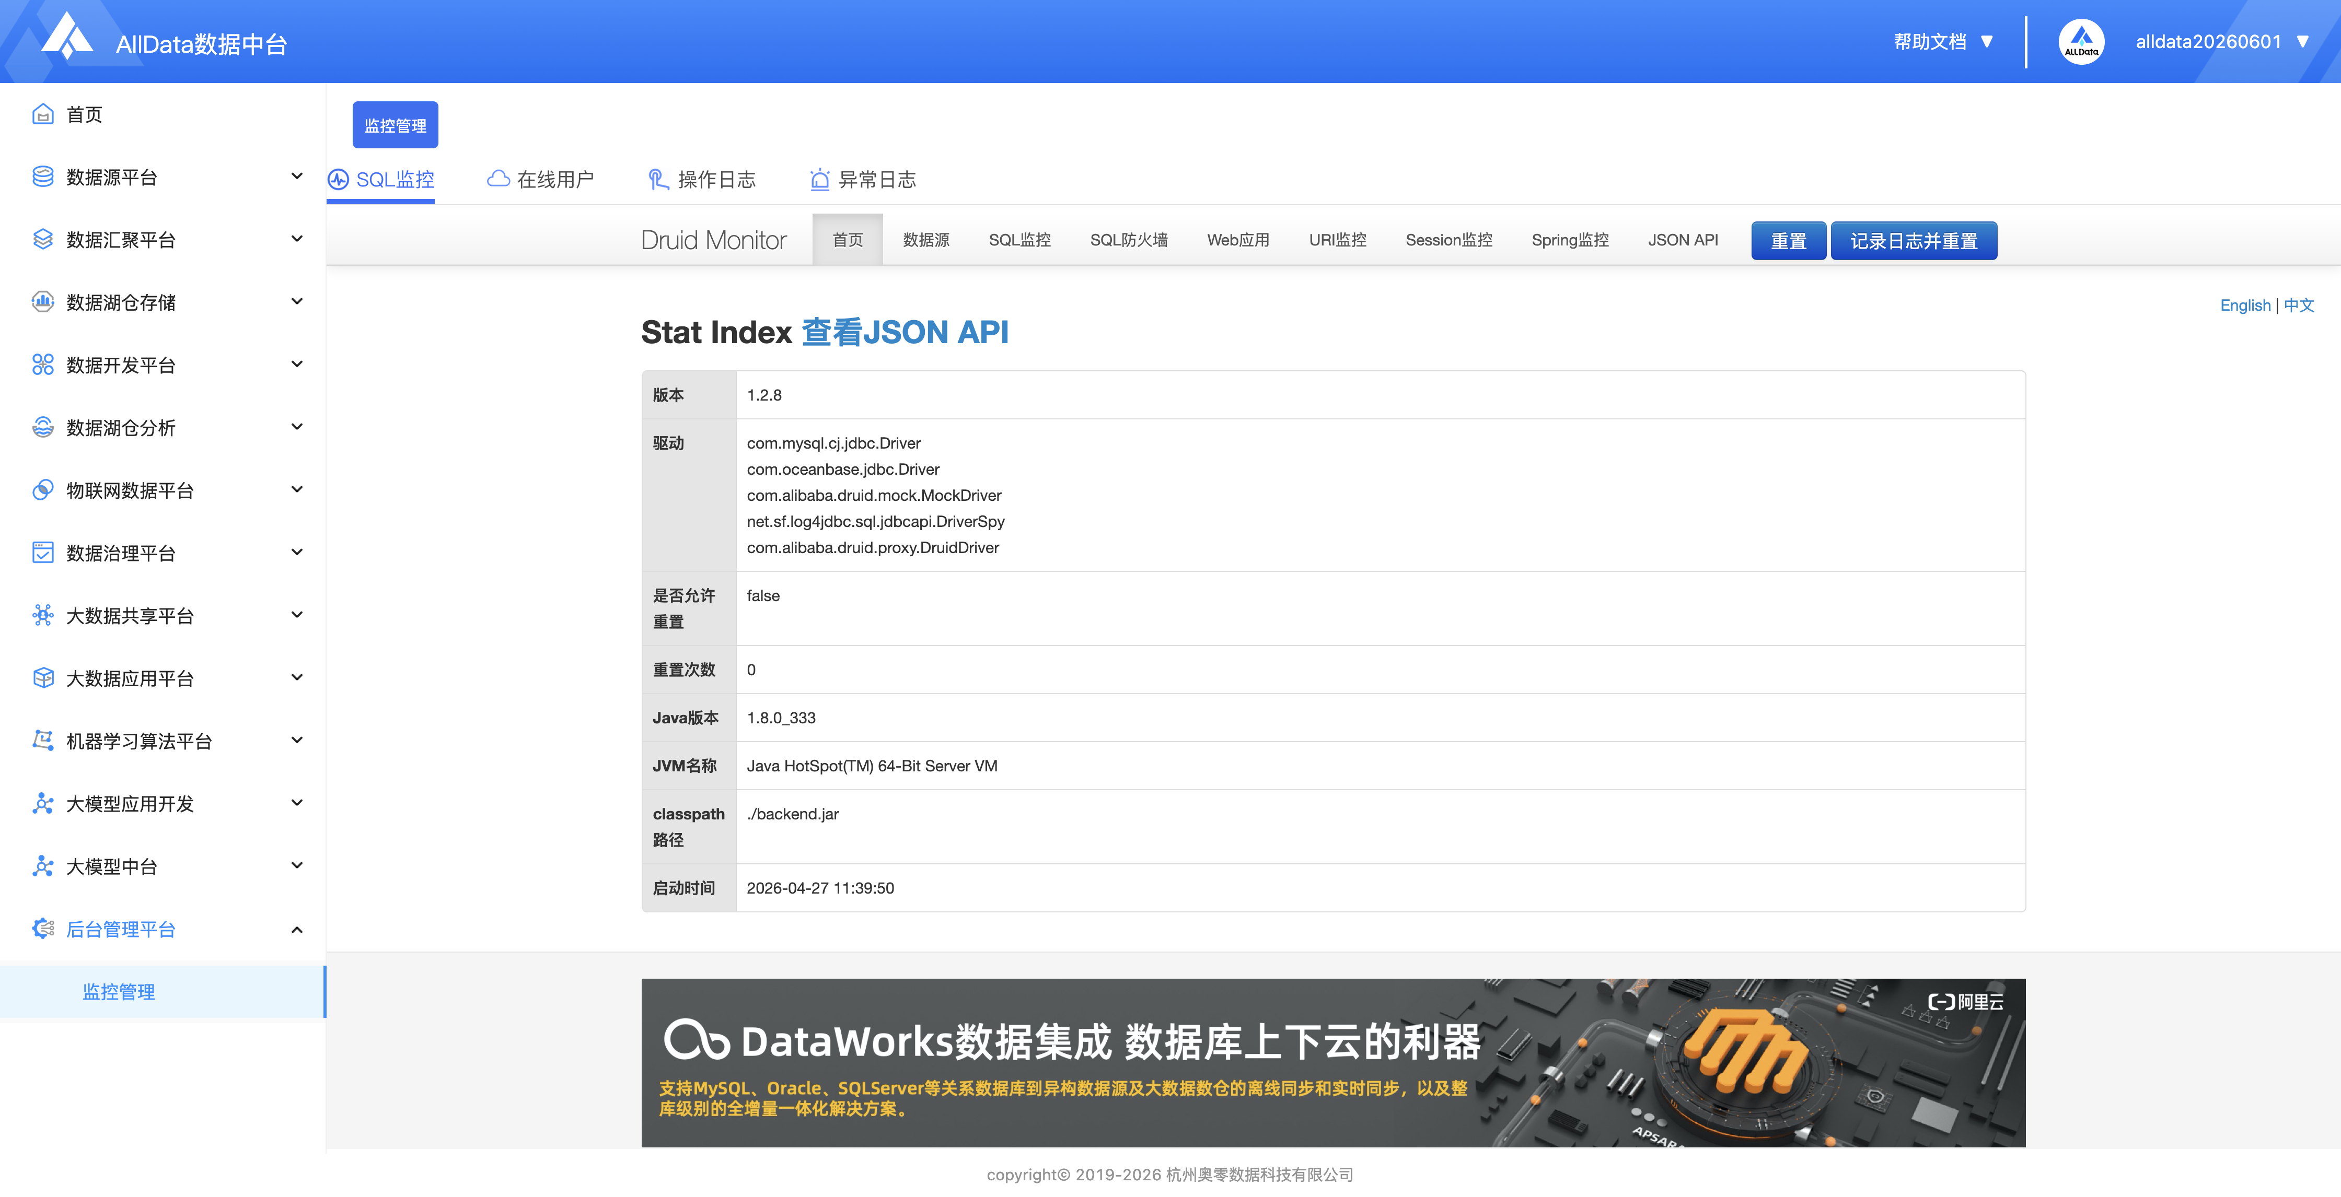Expand the 数据开发平台 chevron
Viewport: 2341px width, 1197px height.
[x=296, y=364]
